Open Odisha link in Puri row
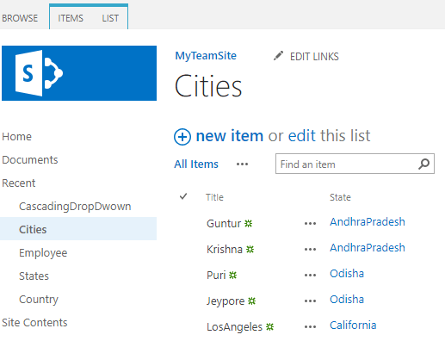This screenshot has height=341, width=445. pos(347,273)
